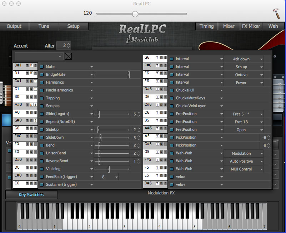Toggle the T button for key A0

[27, 113]
